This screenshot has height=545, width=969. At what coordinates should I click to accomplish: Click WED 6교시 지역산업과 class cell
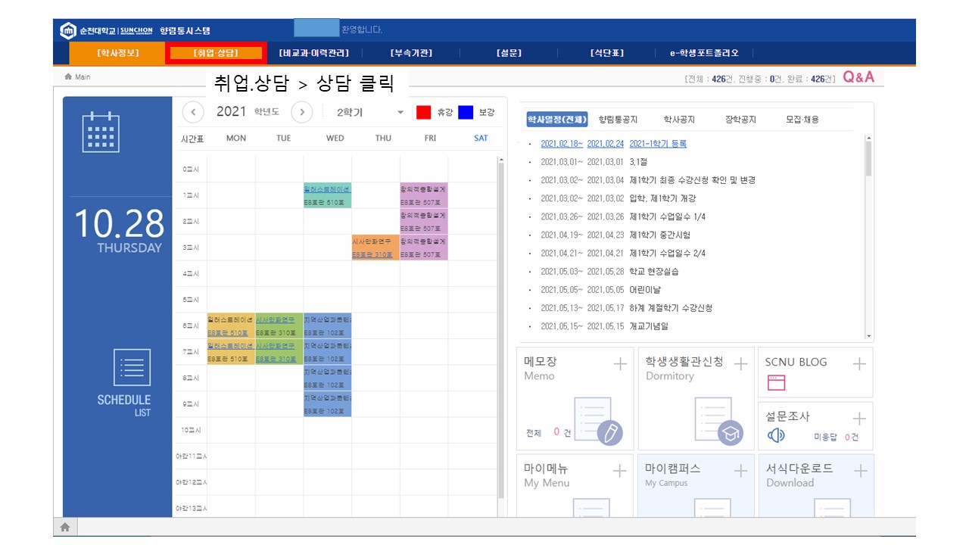tap(327, 326)
